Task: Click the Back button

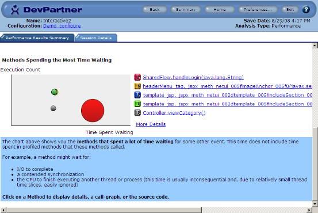Action: 155,10
